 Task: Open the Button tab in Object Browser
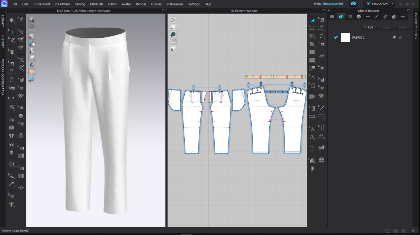point(359,17)
